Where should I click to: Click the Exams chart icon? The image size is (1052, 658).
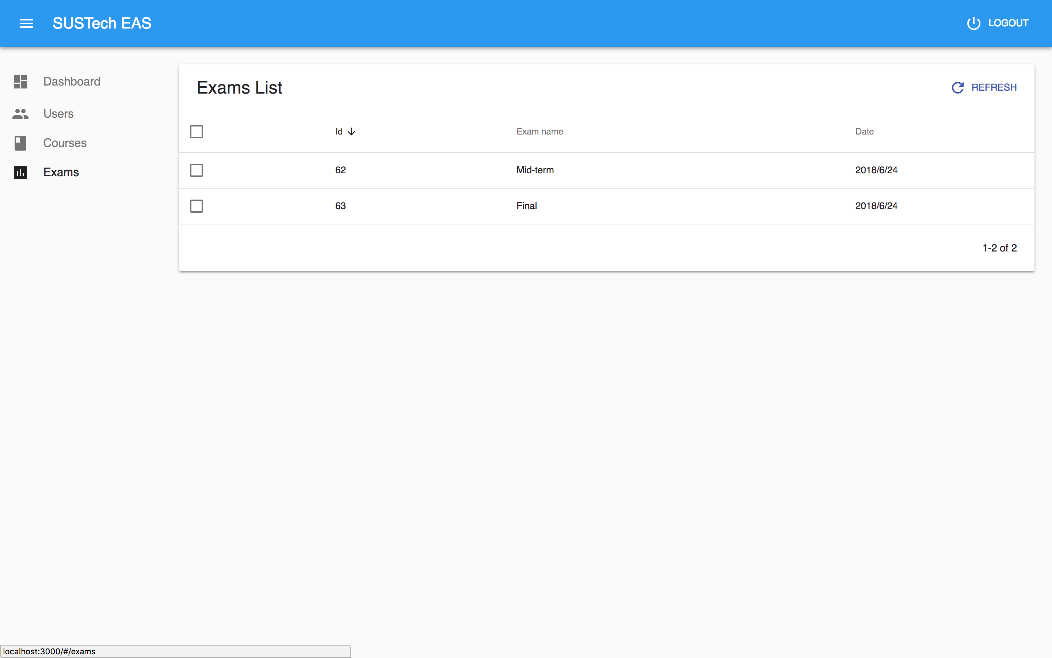20,172
